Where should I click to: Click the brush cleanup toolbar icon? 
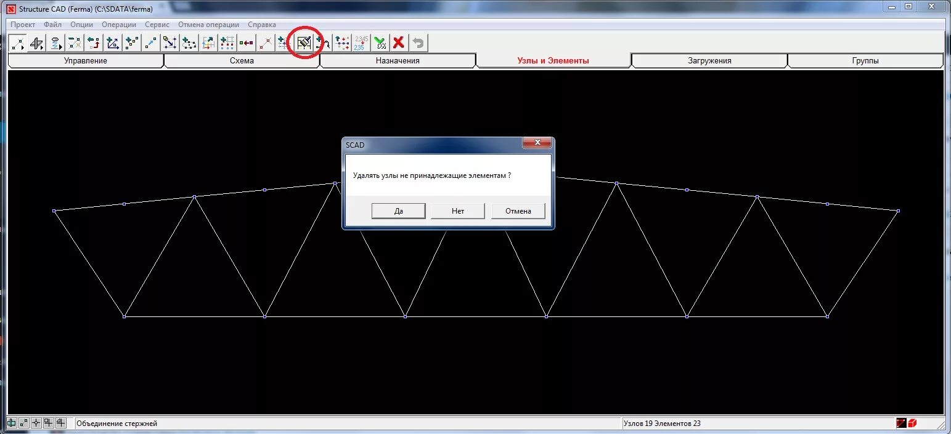(x=304, y=43)
